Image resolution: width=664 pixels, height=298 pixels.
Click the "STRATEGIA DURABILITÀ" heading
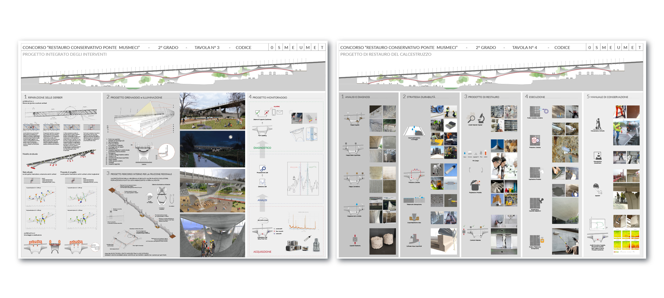(421, 97)
